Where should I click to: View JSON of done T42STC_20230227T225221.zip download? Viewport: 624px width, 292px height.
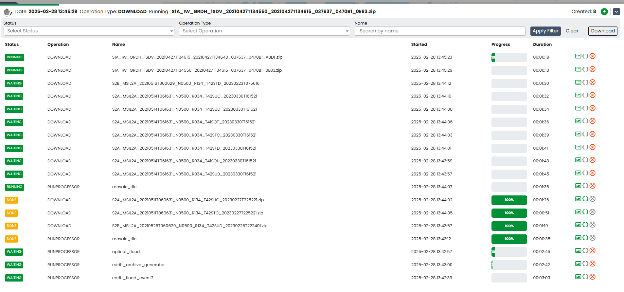(x=585, y=212)
